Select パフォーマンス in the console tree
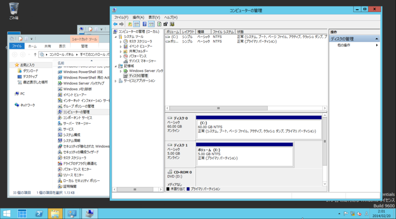The width and height of the screenshot is (396, 219). (x=138, y=56)
